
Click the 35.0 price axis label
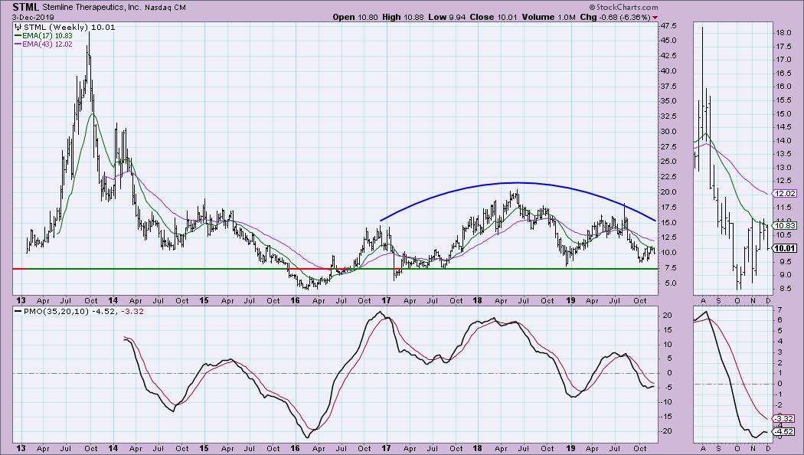[x=668, y=101]
